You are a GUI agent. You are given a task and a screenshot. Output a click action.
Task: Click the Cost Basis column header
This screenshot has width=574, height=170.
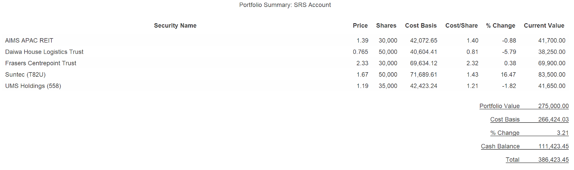point(421,25)
